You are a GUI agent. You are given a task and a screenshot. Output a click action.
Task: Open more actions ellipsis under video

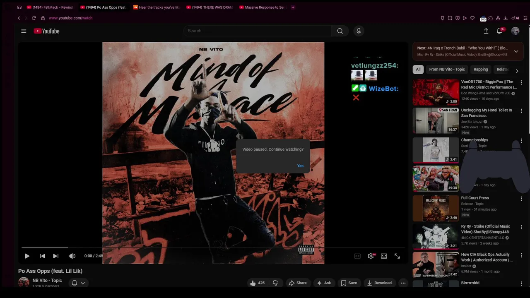tap(403, 283)
